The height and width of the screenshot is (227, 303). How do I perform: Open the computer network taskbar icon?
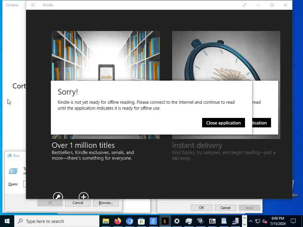tap(236, 221)
